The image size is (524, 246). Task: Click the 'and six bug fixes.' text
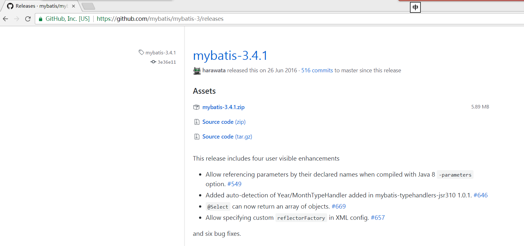[x=217, y=234]
